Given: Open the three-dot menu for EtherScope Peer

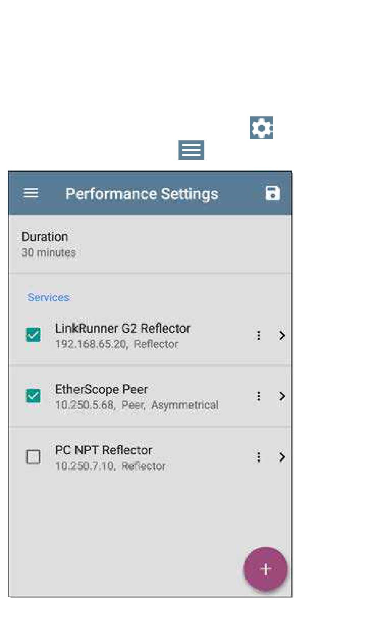Looking at the screenshot, I should pyautogui.click(x=258, y=396).
